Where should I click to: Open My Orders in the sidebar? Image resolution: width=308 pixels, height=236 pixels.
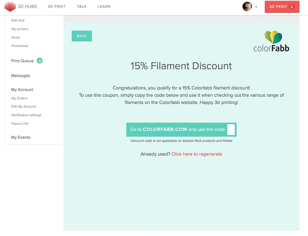click(x=19, y=98)
